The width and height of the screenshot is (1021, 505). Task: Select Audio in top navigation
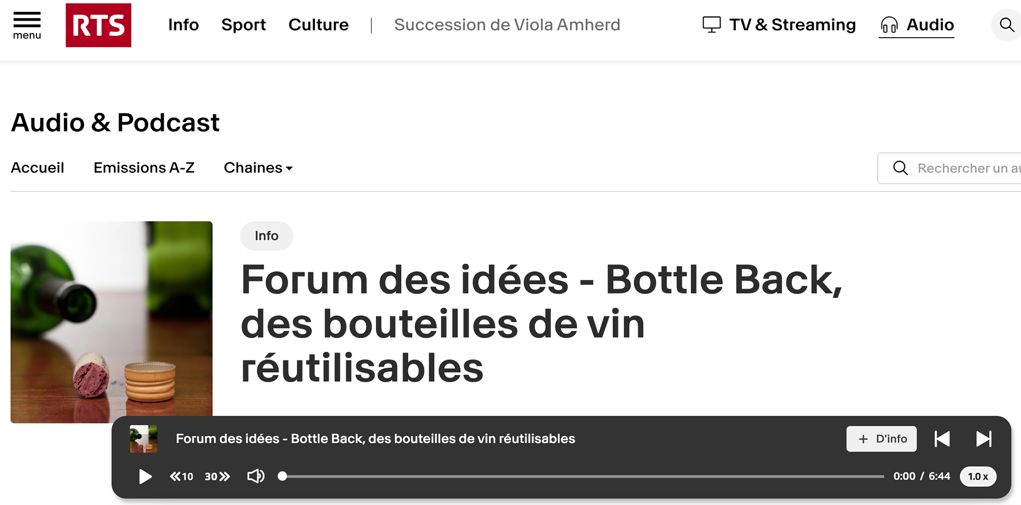pos(917,25)
